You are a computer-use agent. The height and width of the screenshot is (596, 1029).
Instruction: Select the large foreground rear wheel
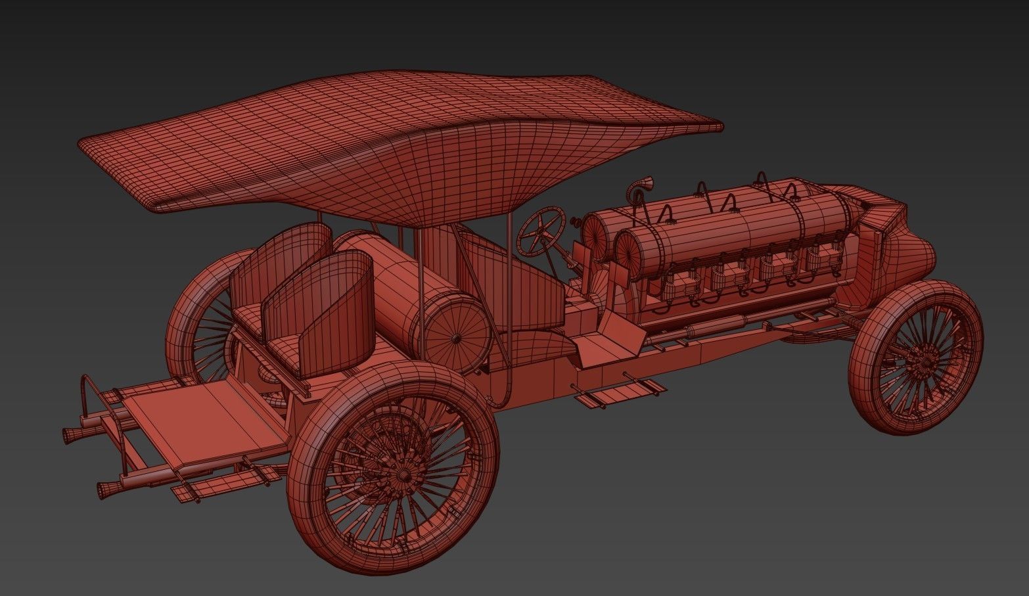(393, 469)
